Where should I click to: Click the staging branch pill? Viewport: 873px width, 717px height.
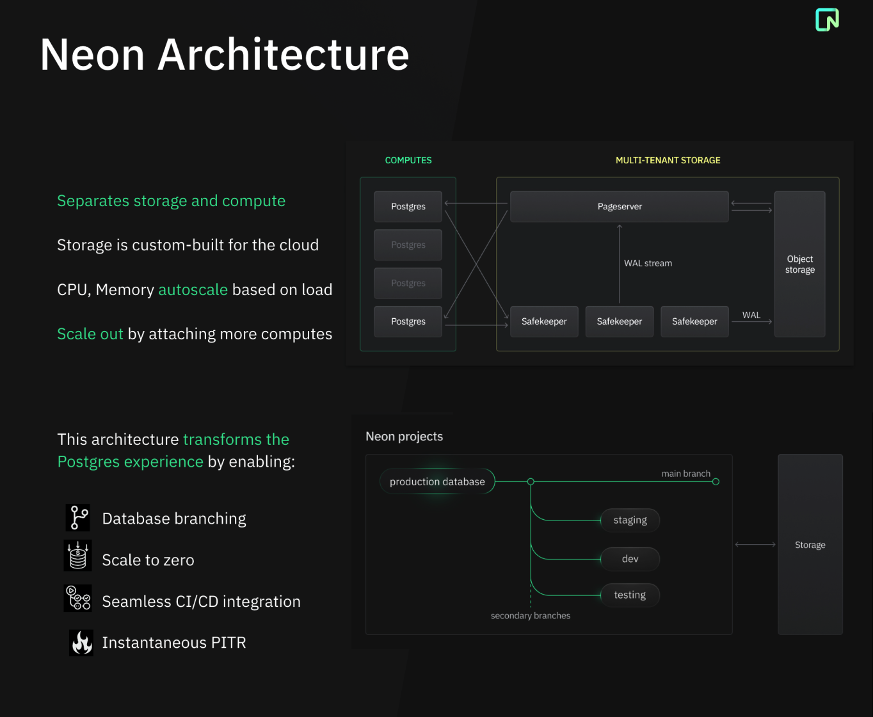pos(630,520)
